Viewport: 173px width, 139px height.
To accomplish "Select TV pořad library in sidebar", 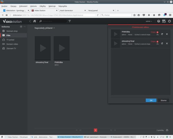I will tap(13, 40).
